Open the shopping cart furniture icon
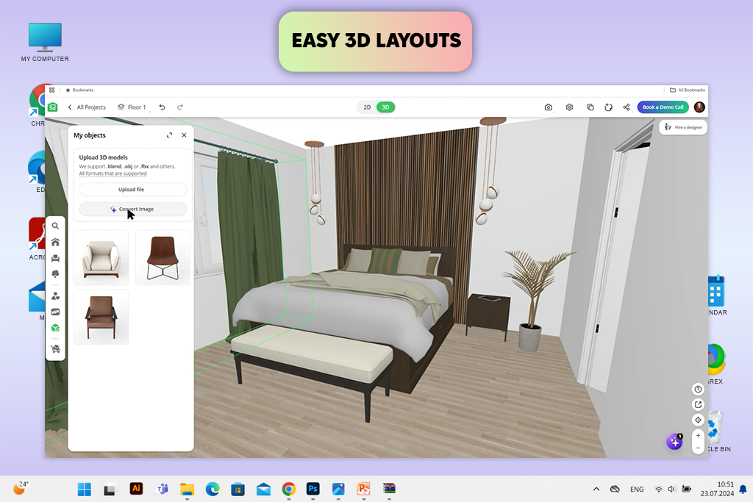 tap(55, 349)
